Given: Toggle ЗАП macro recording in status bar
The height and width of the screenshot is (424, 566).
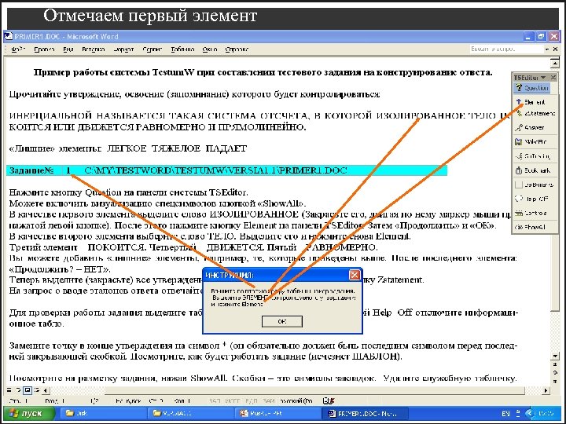Looking at the screenshot, I should pos(215,401).
